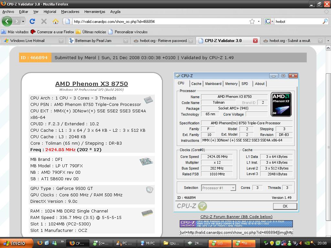331x248 pixels.
Task: Click the Forward arrow button
Action: click(17, 21)
